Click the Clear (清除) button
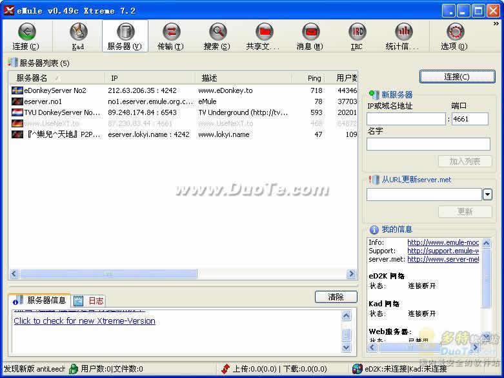This screenshot has width=504, height=378. (x=336, y=297)
